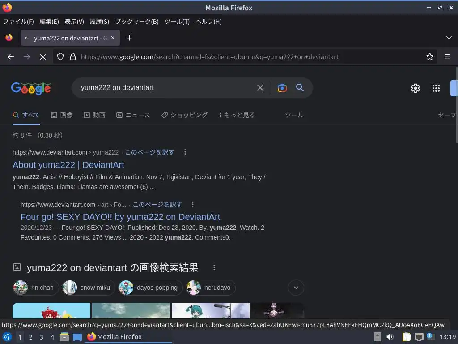The width and height of the screenshot is (458, 344).
Task: Open options dots for first result
Action: tap(185, 152)
